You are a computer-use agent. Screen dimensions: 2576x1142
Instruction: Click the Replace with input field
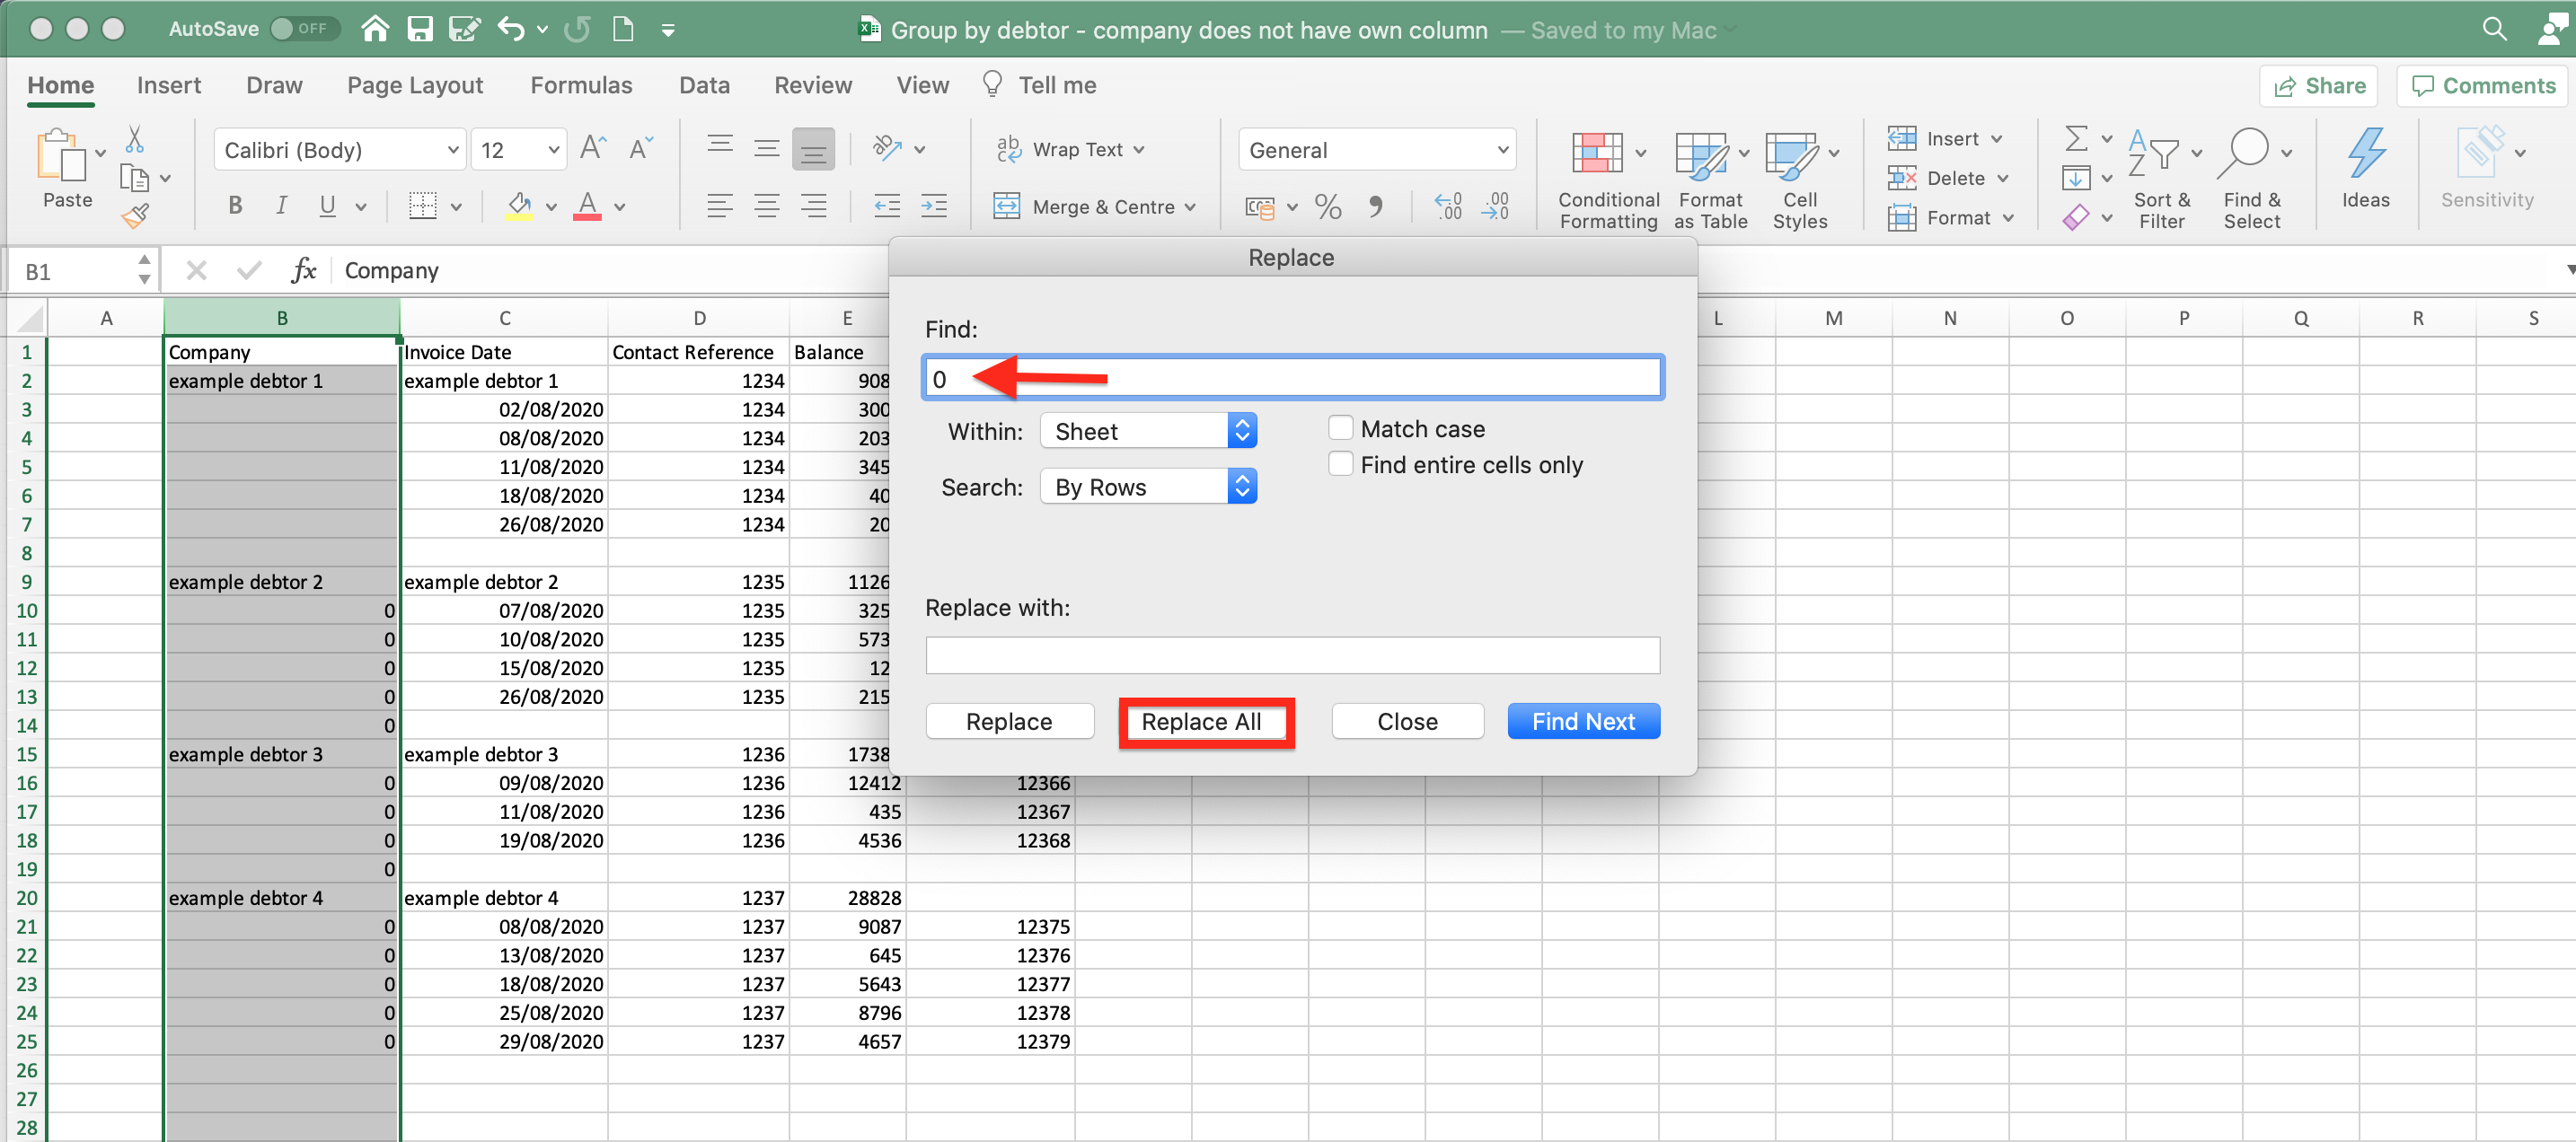click(1292, 656)
